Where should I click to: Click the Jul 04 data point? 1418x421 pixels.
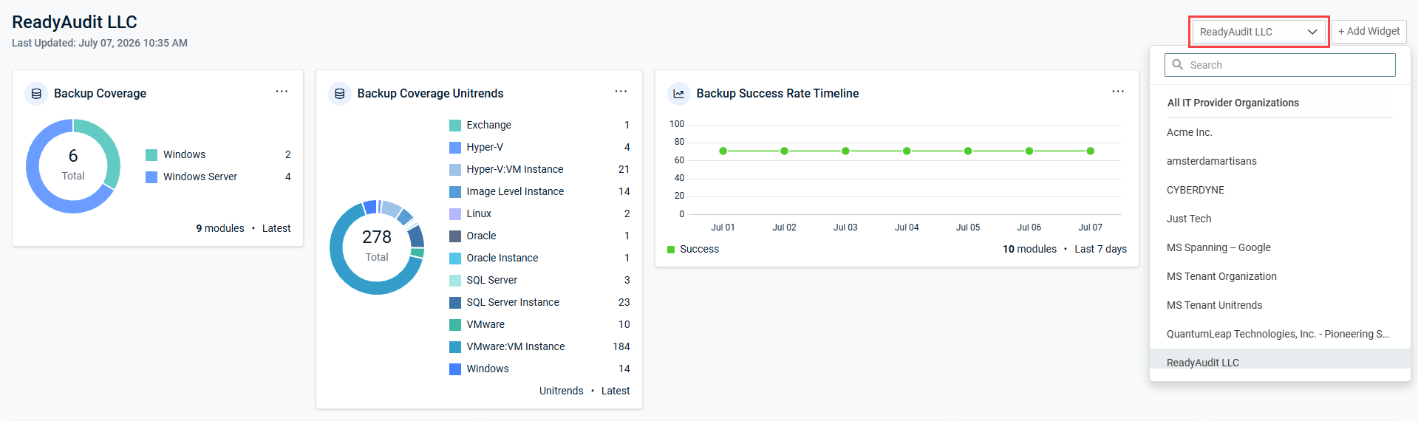(907, 151)
